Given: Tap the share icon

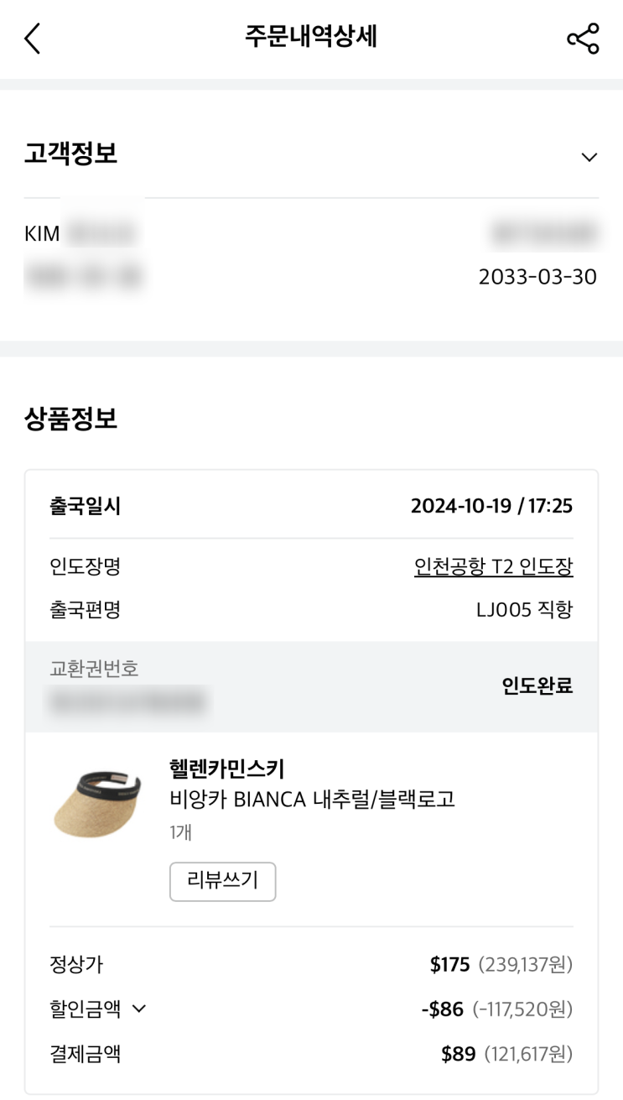Looking at the screenshot, I should pyautogui.click(x=583, y=39).
